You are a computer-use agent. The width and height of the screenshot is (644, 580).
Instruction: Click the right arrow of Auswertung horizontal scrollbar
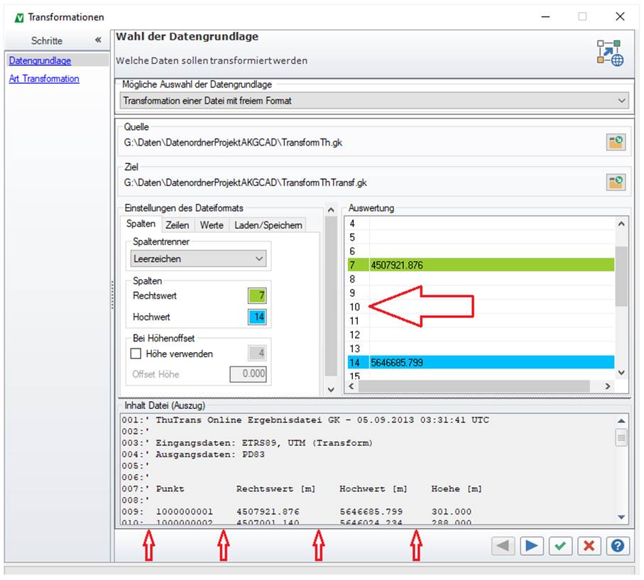(608, 386)
